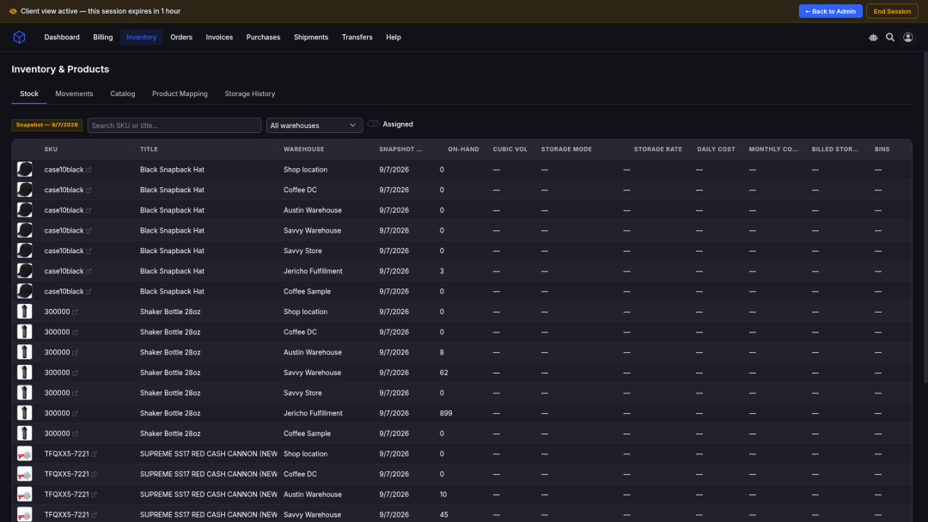The height and width of the screenshot is (522, 928).
Task: Open external link icon for case10black at Savvy Store
Action: 89,252
